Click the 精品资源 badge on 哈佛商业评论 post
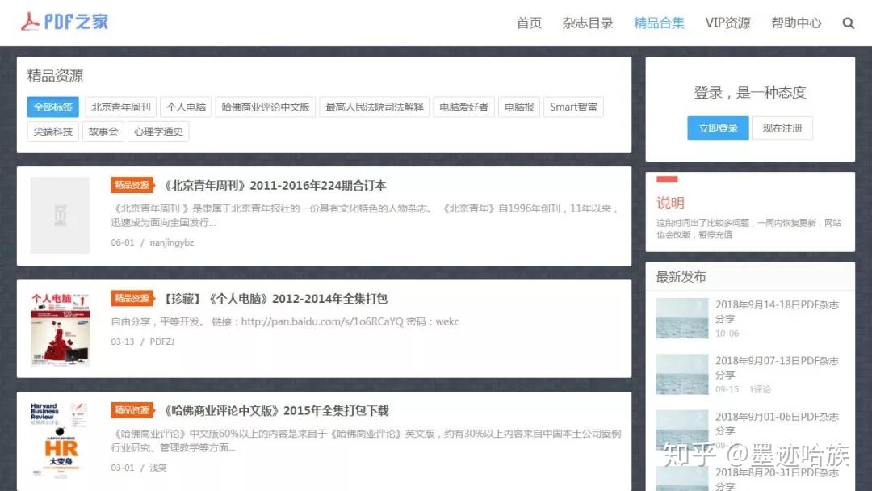This screenshot has width=872, height=491. (x=132, y=409)
